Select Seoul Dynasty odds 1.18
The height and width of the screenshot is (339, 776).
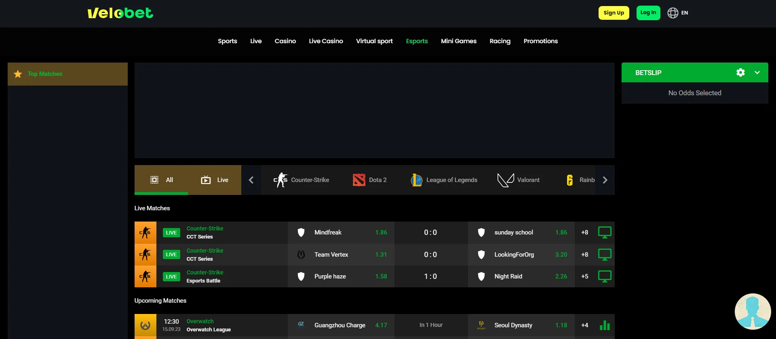coord(561,325)
